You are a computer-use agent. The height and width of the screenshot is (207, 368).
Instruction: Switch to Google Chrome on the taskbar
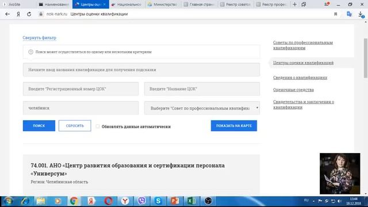tap(74, 201)
